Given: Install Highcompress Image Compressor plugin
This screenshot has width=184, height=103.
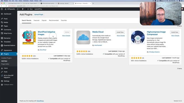Looking at the screenshot, I should [x=175, y=32].
